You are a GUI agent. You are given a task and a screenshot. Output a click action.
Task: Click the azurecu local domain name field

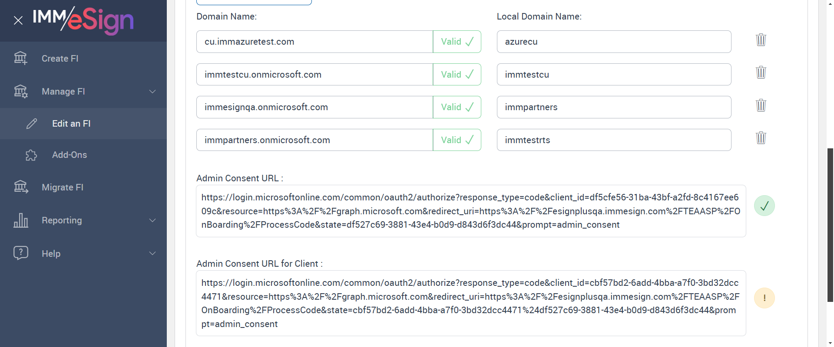click(x=613, y=42)
